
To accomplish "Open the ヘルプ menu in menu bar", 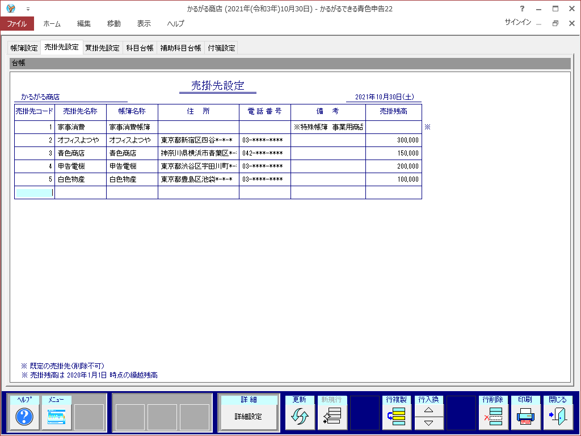I will click(x=175, y=24).
